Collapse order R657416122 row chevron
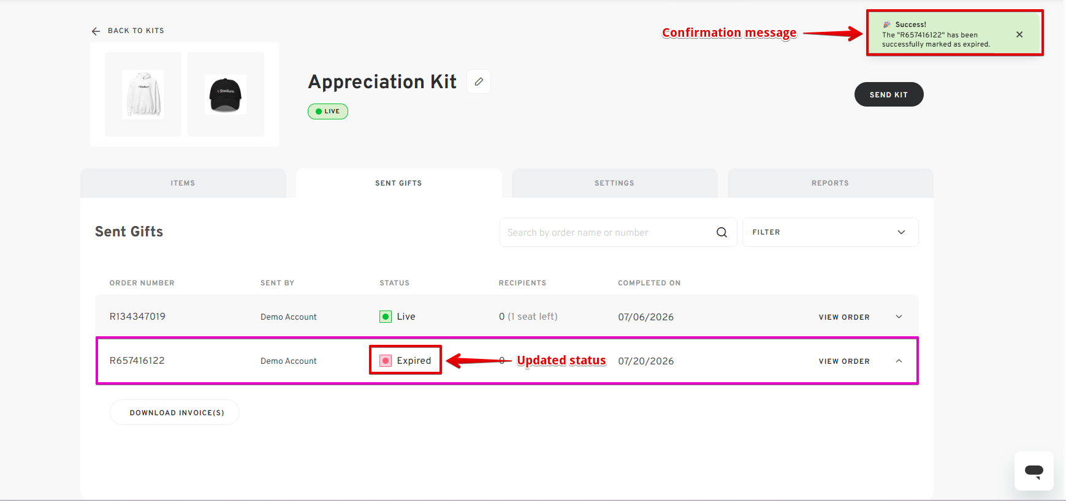 pos(899,361)
